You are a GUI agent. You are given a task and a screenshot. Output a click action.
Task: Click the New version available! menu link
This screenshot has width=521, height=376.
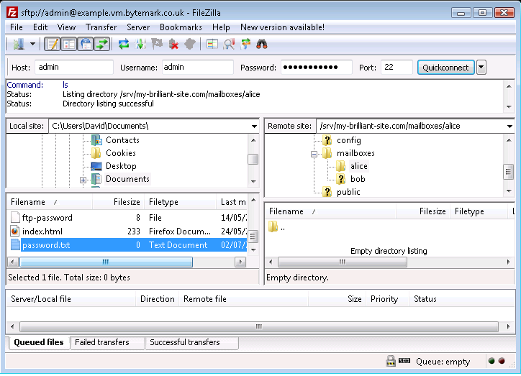tap(282, 27)
